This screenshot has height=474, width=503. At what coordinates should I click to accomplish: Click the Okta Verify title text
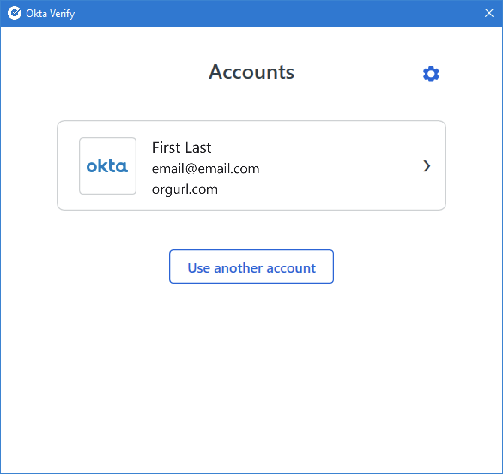click(50, 13)
